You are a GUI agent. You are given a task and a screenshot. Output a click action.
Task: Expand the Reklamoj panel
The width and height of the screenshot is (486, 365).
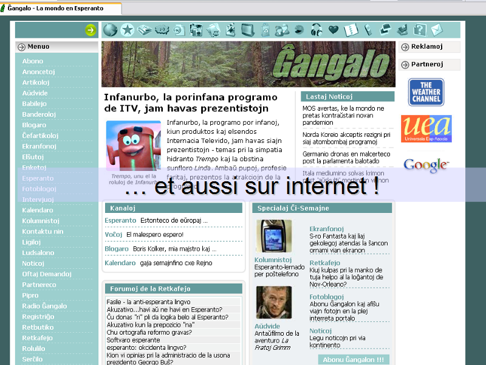tap(405, 47)
